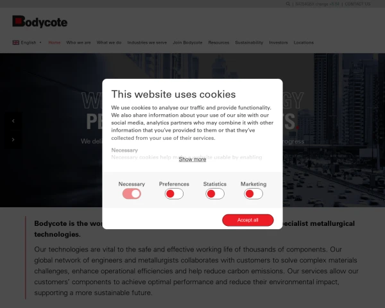Viewport: 385px width, 308px height.
Task: Open Industries we serve menu
Action: tap(147, 42)
